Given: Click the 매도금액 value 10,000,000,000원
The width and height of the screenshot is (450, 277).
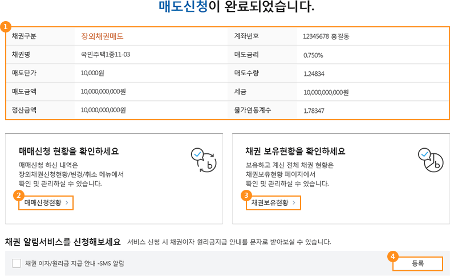Looking at the screenshot, I should click(x=103, y=92).
